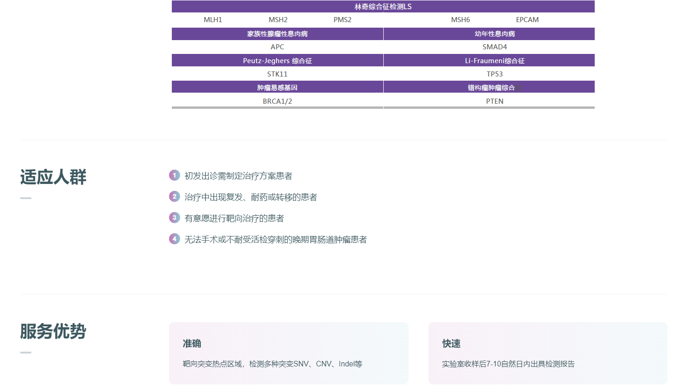This screenshot has width=685, height=389.
Task: Click the number 4 bullet icon
Action: pyautogui.click(x=174, y=239)
